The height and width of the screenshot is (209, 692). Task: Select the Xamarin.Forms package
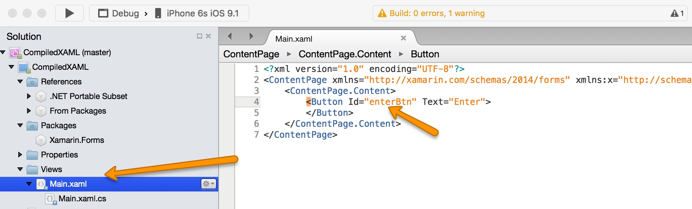coord(77,140)
